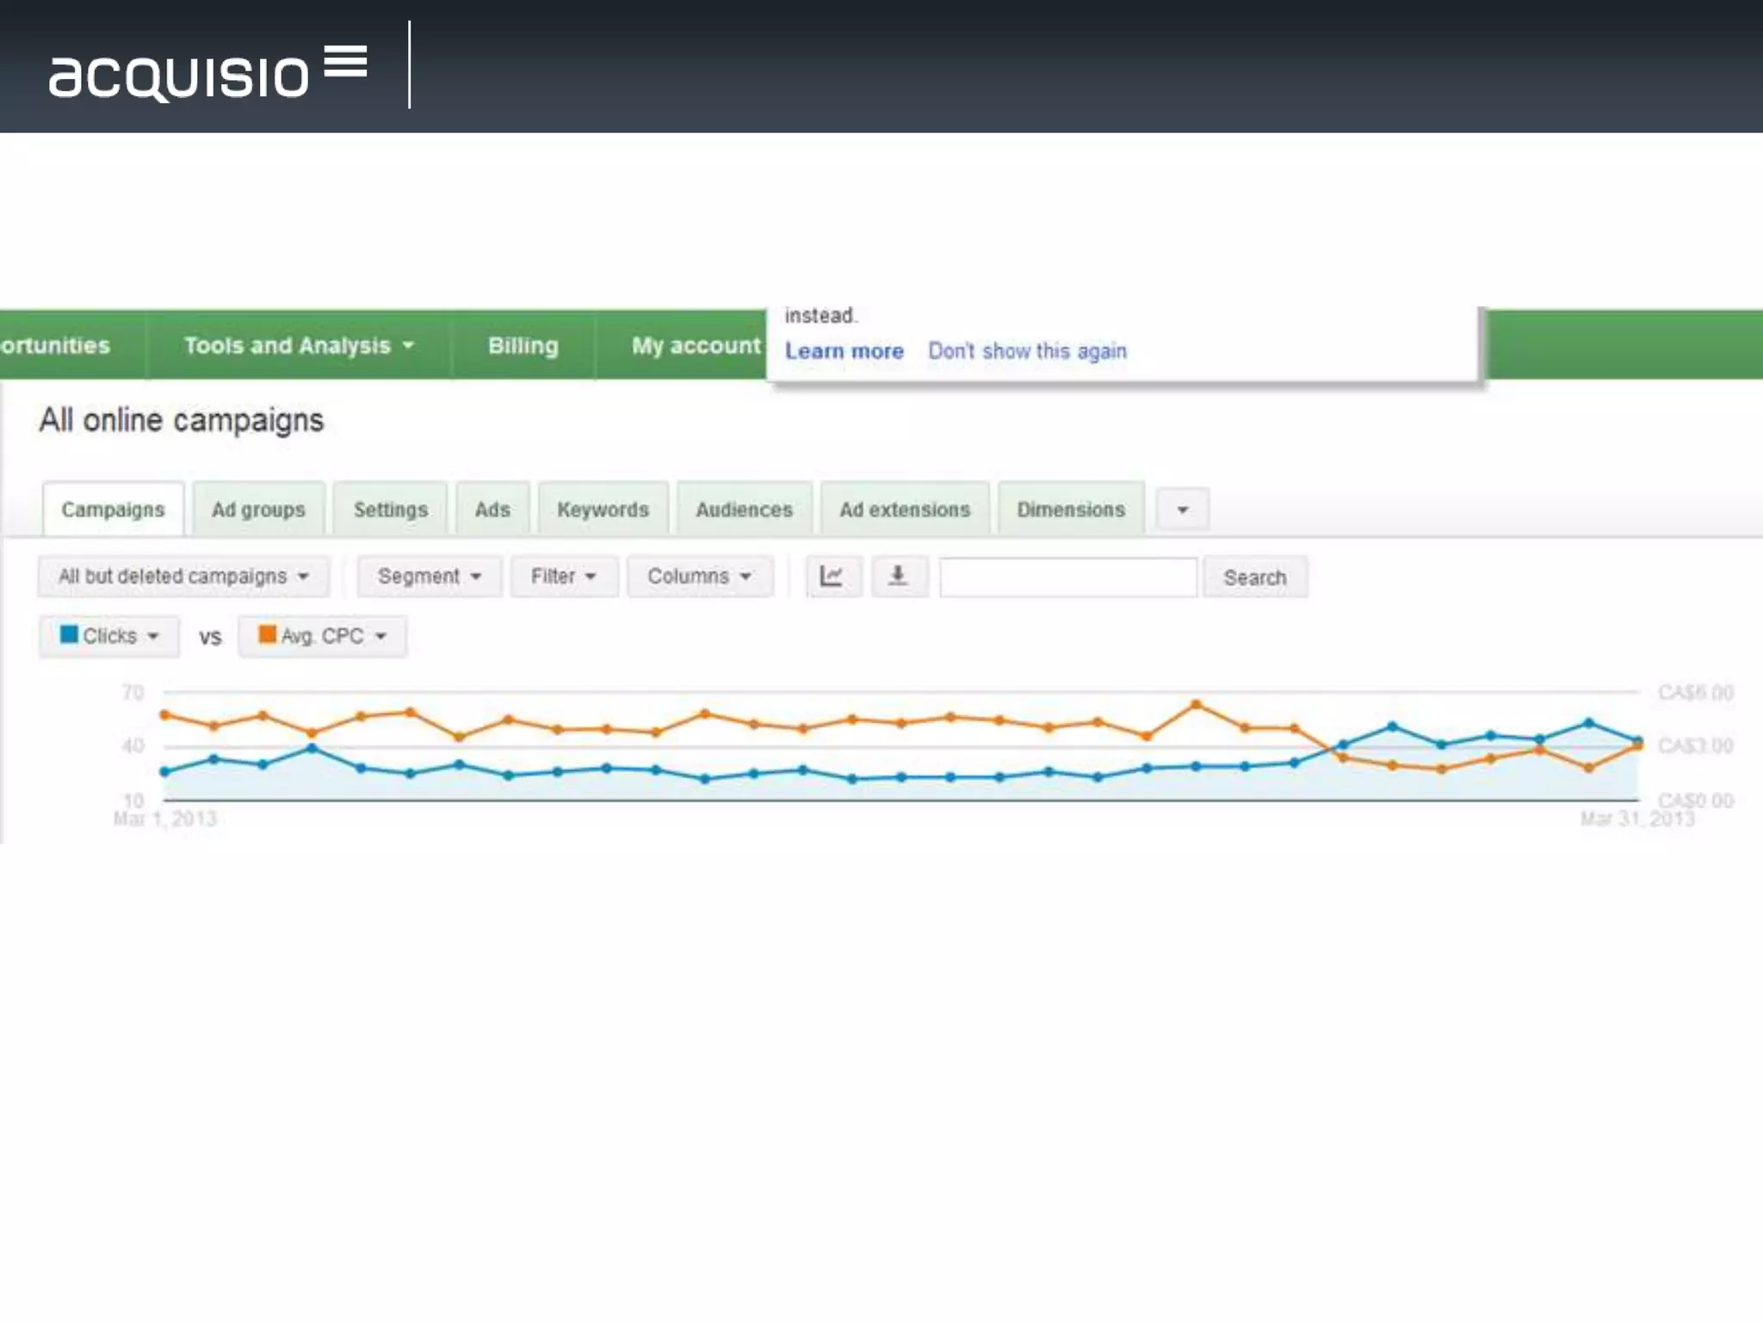This screenshot has height=1322, width=1763.
Task: Switch to the Keywords tab
Action: 603,510
